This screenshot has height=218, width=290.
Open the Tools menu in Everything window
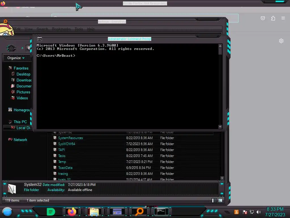[x=79, y=29]
